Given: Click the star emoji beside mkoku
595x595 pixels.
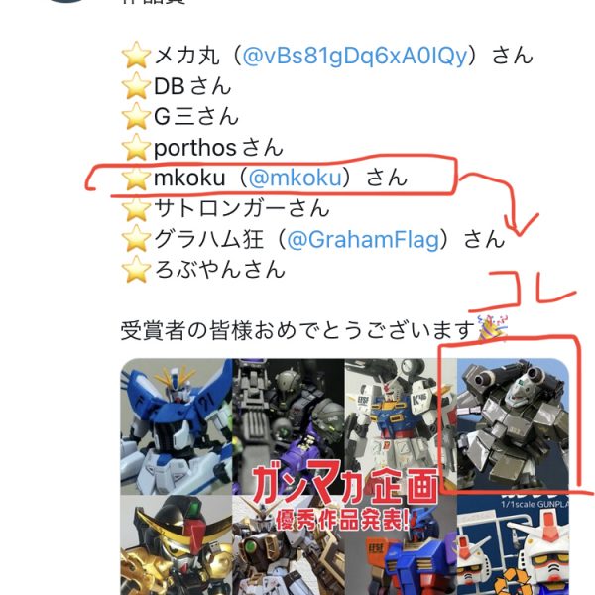Looking at the screenshot, I should [x=136, y=178].
